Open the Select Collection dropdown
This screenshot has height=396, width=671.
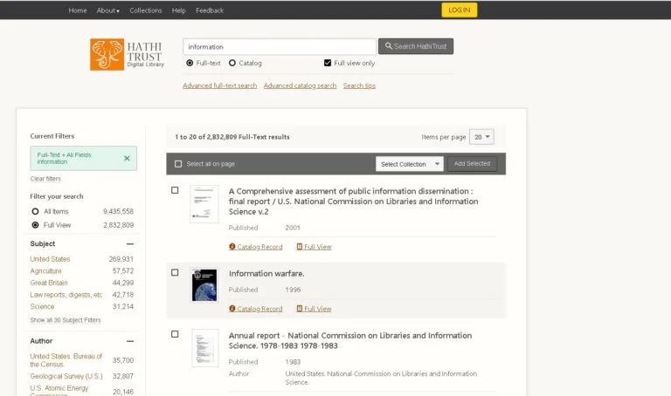pyautogui.click(x=409, y=164)
